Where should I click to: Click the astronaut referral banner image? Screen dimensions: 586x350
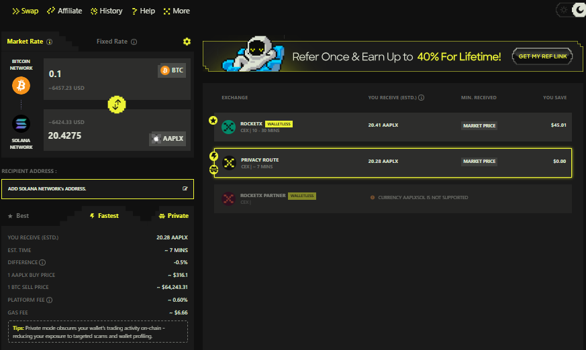point(253,54)
